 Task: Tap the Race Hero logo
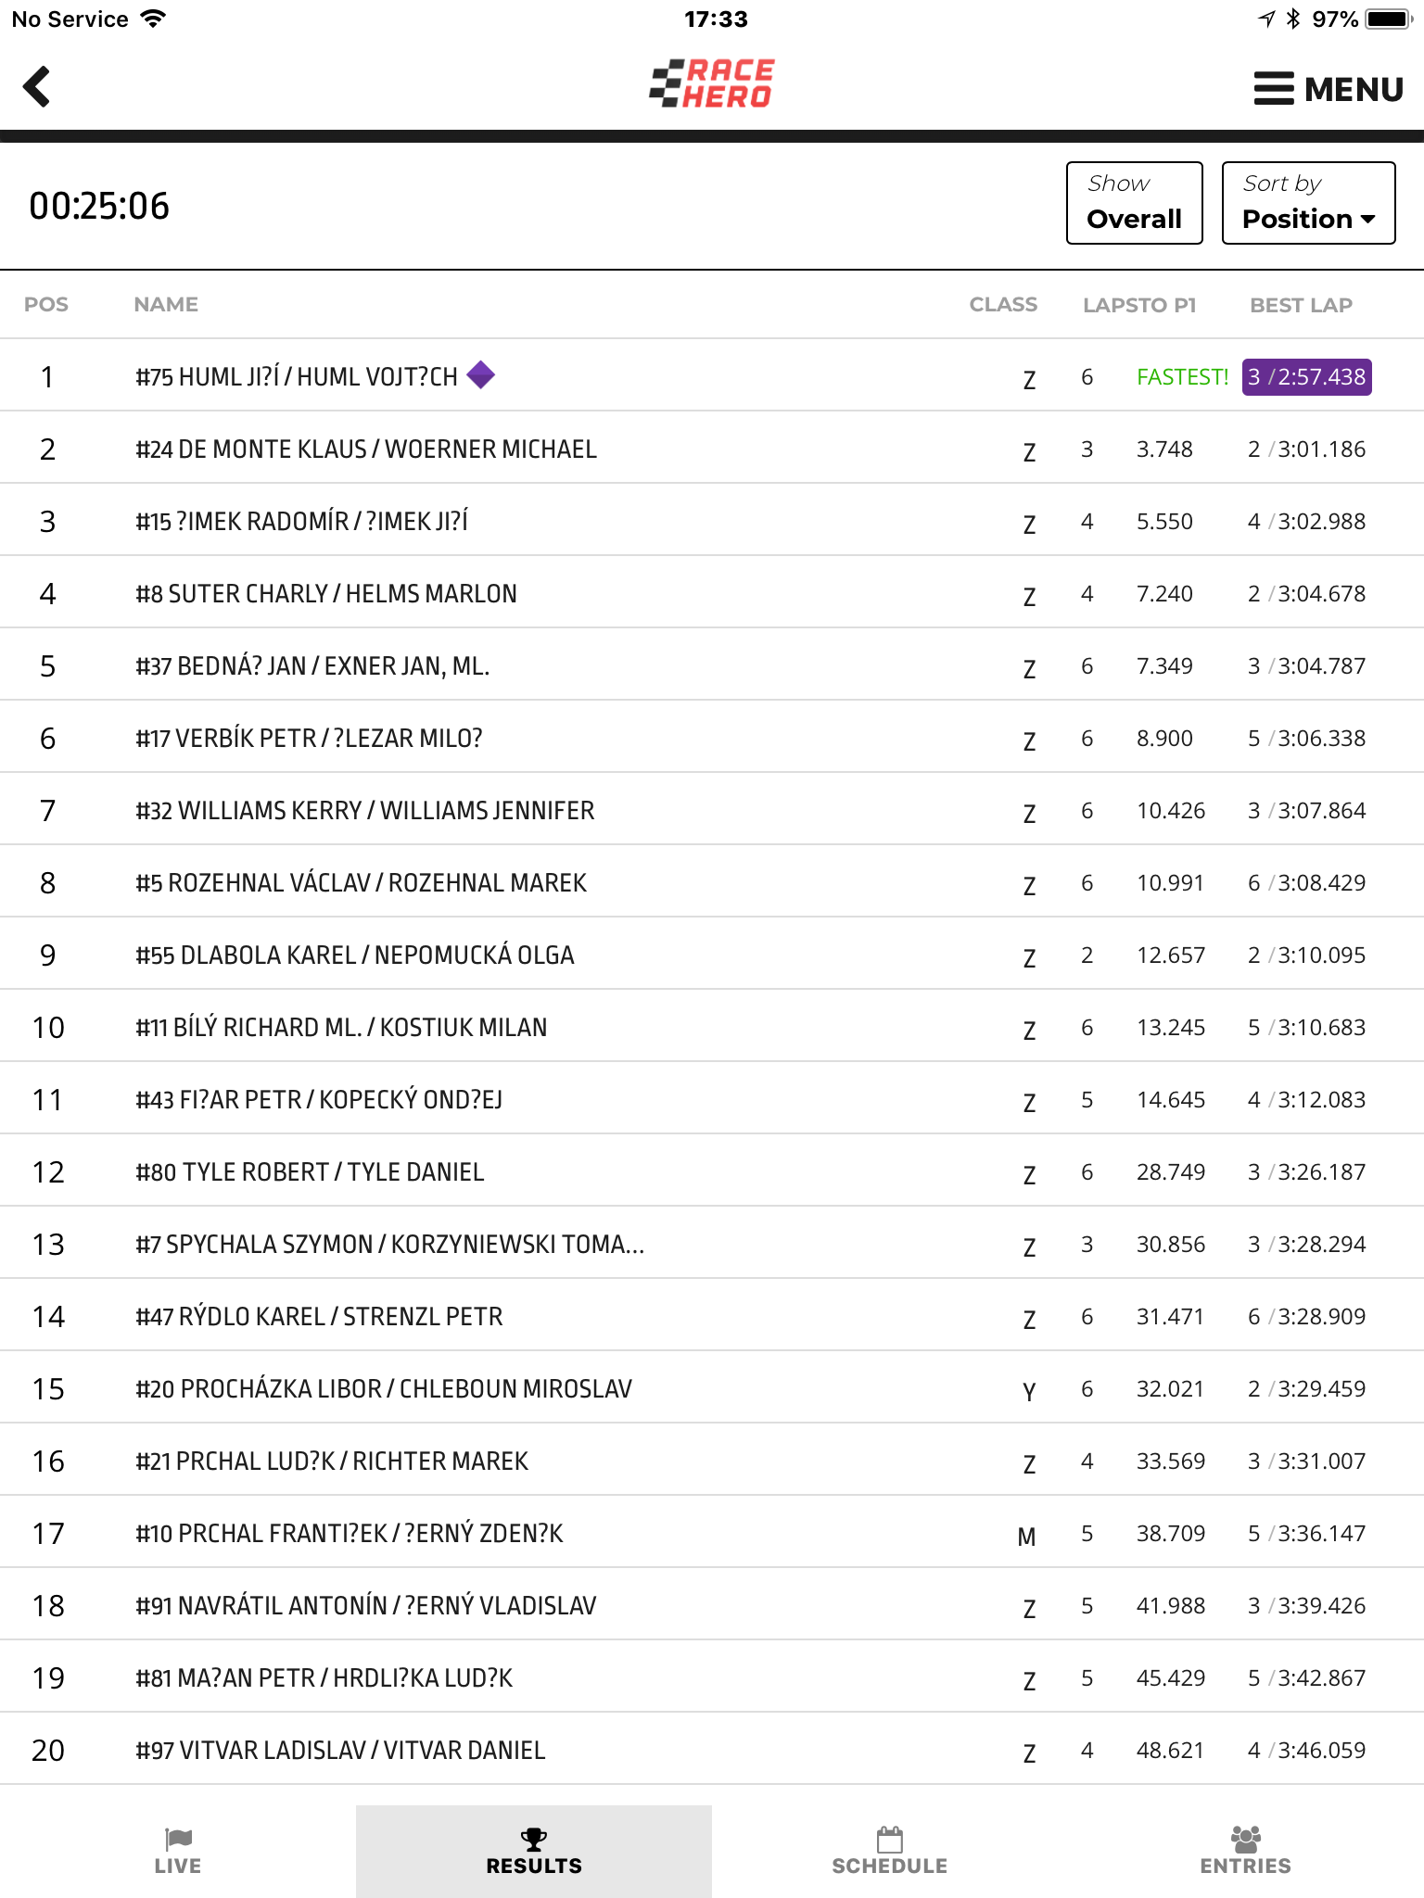[x=712, y=83]
